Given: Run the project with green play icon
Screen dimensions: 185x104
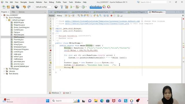Looking at the screenshot, I should (71, 7).
